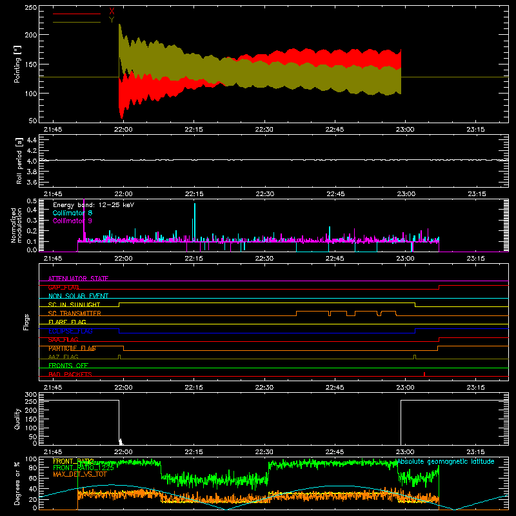516x516 pixels.
Task: Click the PARTICLE_FLAG falling edge at 22:00
Action: point(123,348)
